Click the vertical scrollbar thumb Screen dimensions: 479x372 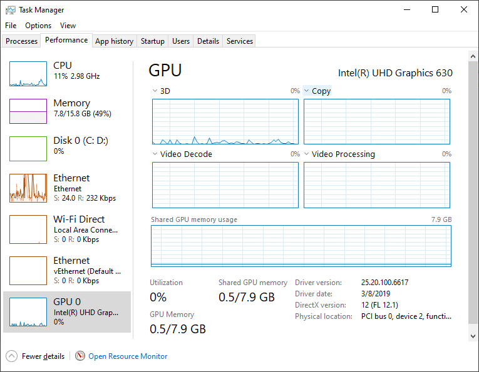[x=473, y=193]
